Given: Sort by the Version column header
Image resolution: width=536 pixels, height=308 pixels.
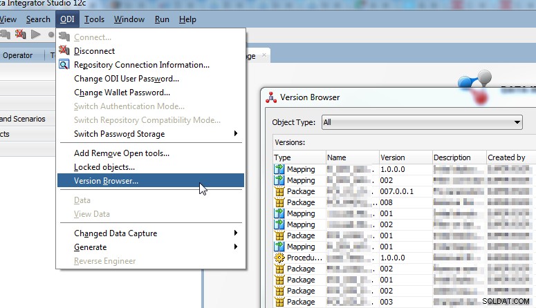Looking at the screenshot, I should tap(406, 157).
